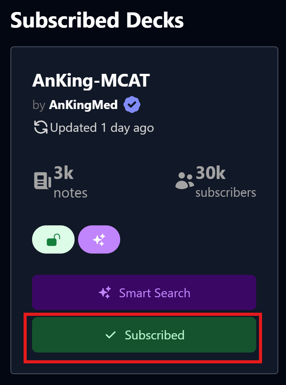The width and height of the screenshot is (286, 385).
Task: Click the checkmark icon in Subscribed button
Action: point(111,335)
